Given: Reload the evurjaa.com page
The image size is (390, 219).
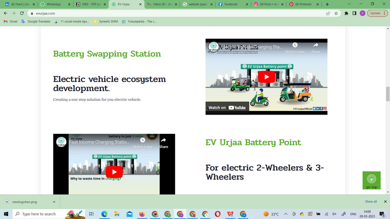Looking at the screenshot, I should tap(22, 13).
